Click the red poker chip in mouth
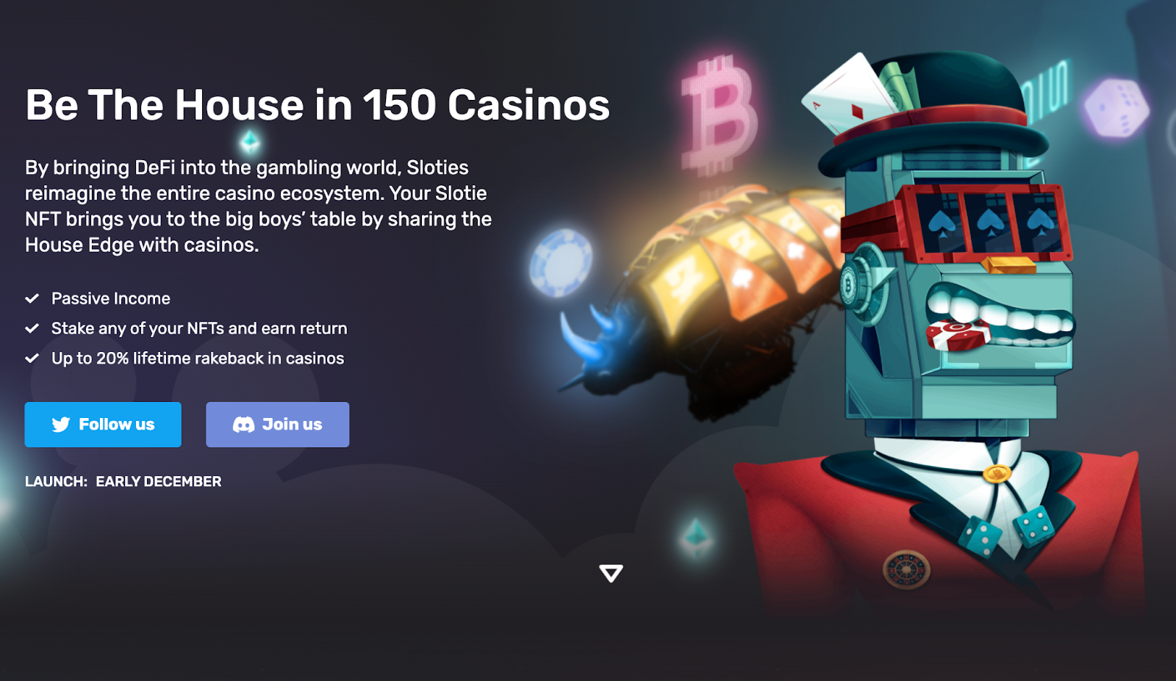 tap(956, 336)
